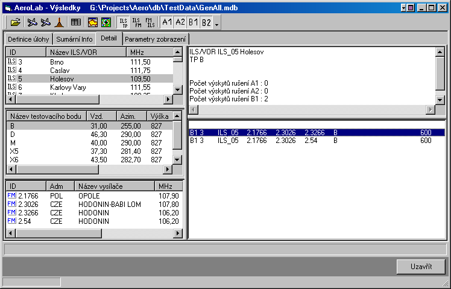Switch to the Sumární Info tab
451x289 pixels.
(75, 39)
